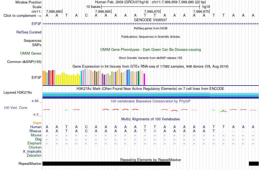Click the OMIM Gene Phenotypes title
Viewport: 259px width, 170px height.
150,49
